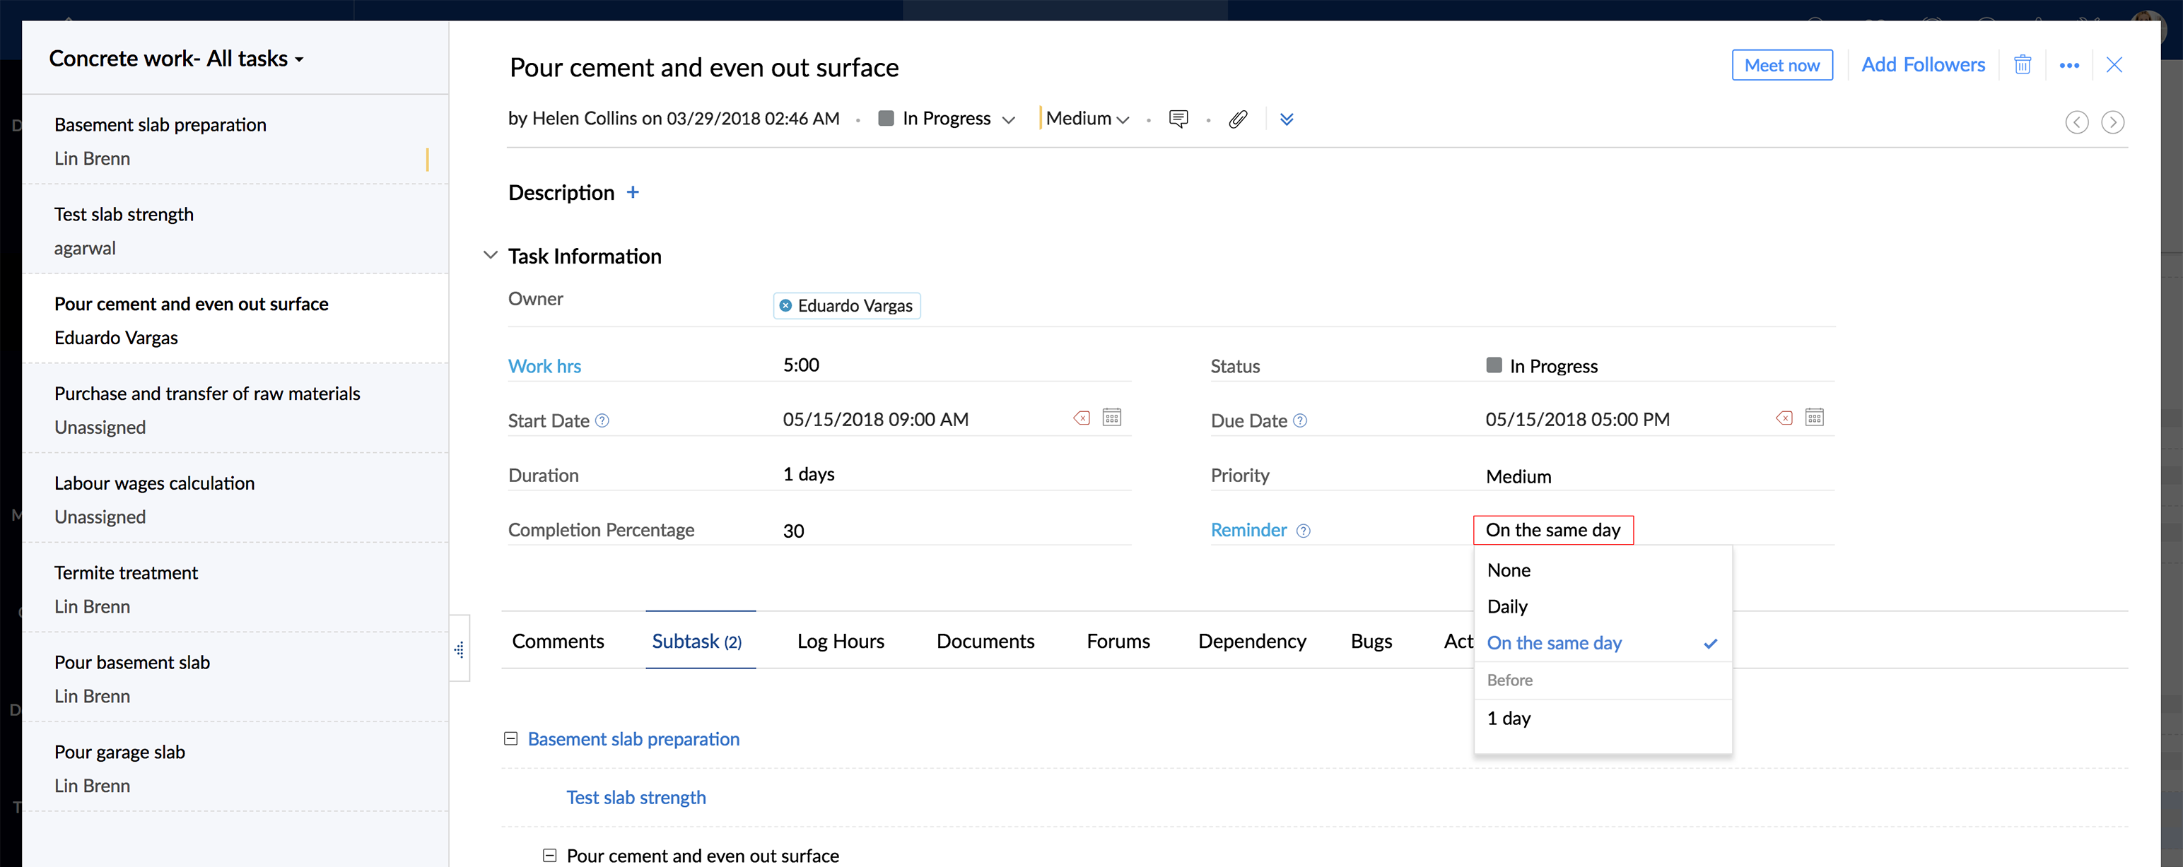The height and width of the screenshot is (867, 2183).
Task: Go to the next task arrow
Action: pos(2112,123)
